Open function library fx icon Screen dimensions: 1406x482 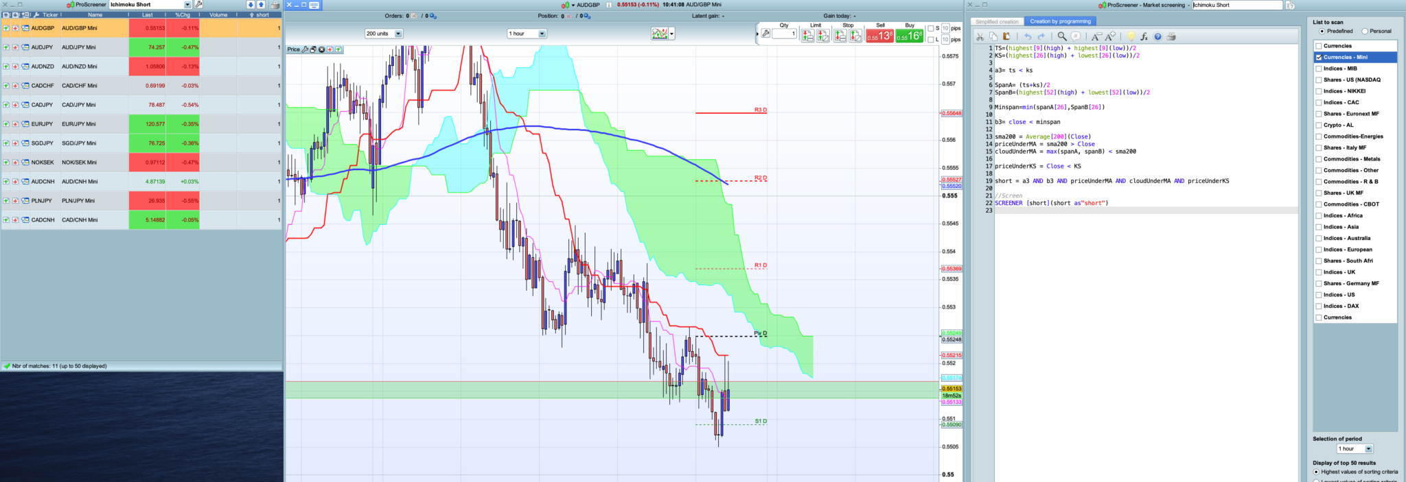1144,37
